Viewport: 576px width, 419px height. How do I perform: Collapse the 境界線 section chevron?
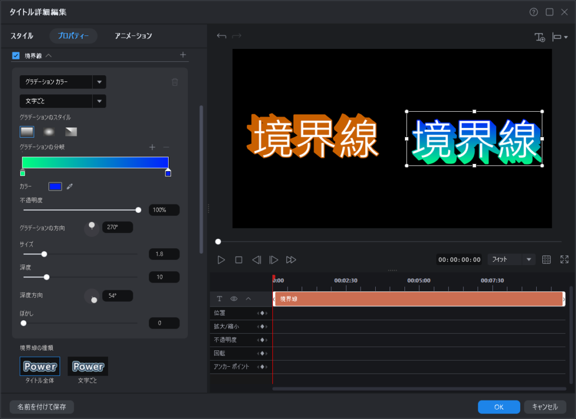coord(48,55)
